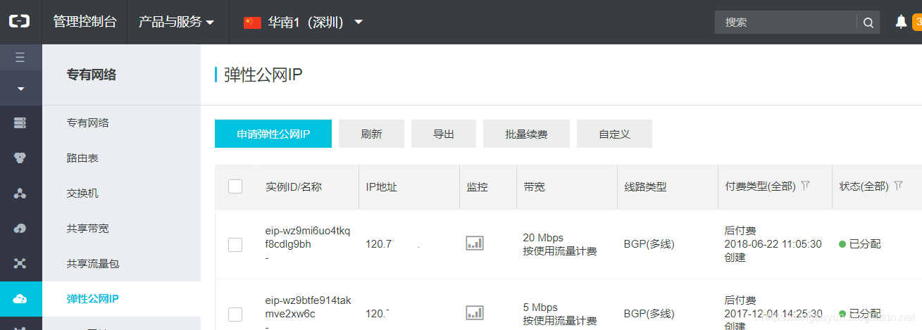Open 路由表 in the side menu
Viewport: 922px width, 330px height.
82,158
